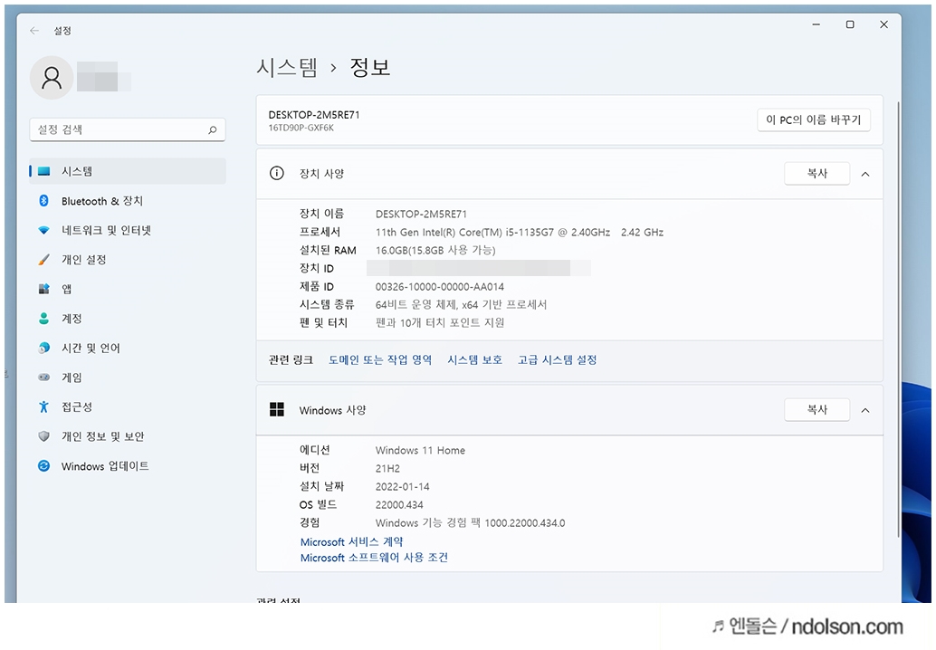Copy Windows specs with 복사 button
Viewport: 936px width, 650px height.
pos(817,409)
